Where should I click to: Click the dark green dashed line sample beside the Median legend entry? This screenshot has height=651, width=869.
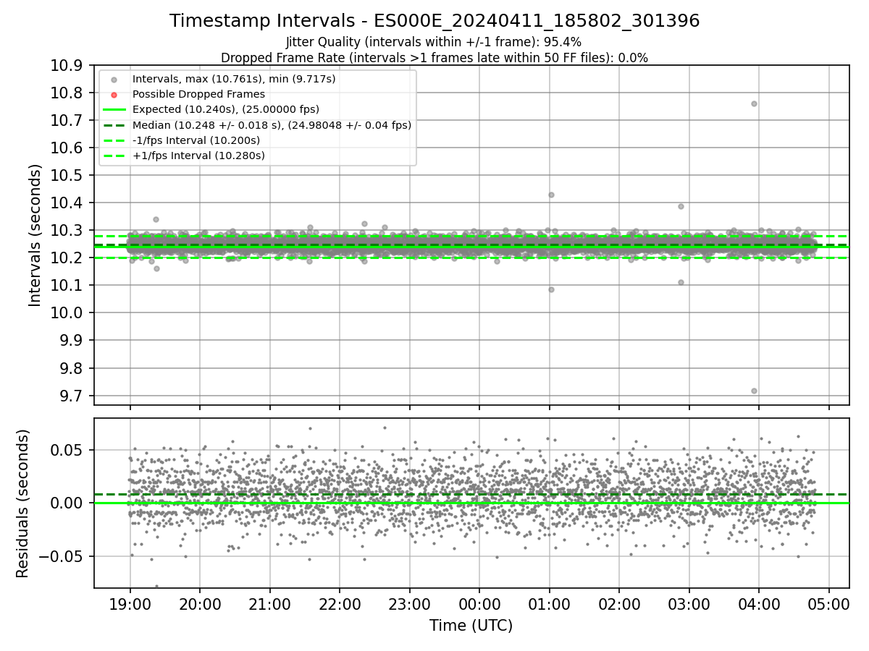114,125
